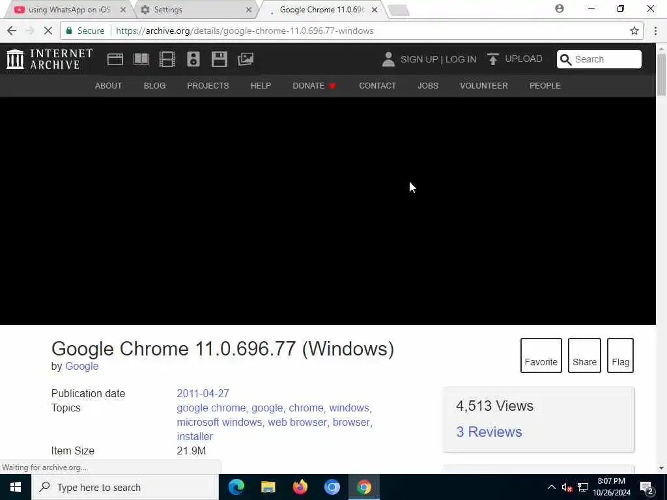Viewport: 667px width, 500px height.
Task: Click the Flag button
Action: [620, 355]
